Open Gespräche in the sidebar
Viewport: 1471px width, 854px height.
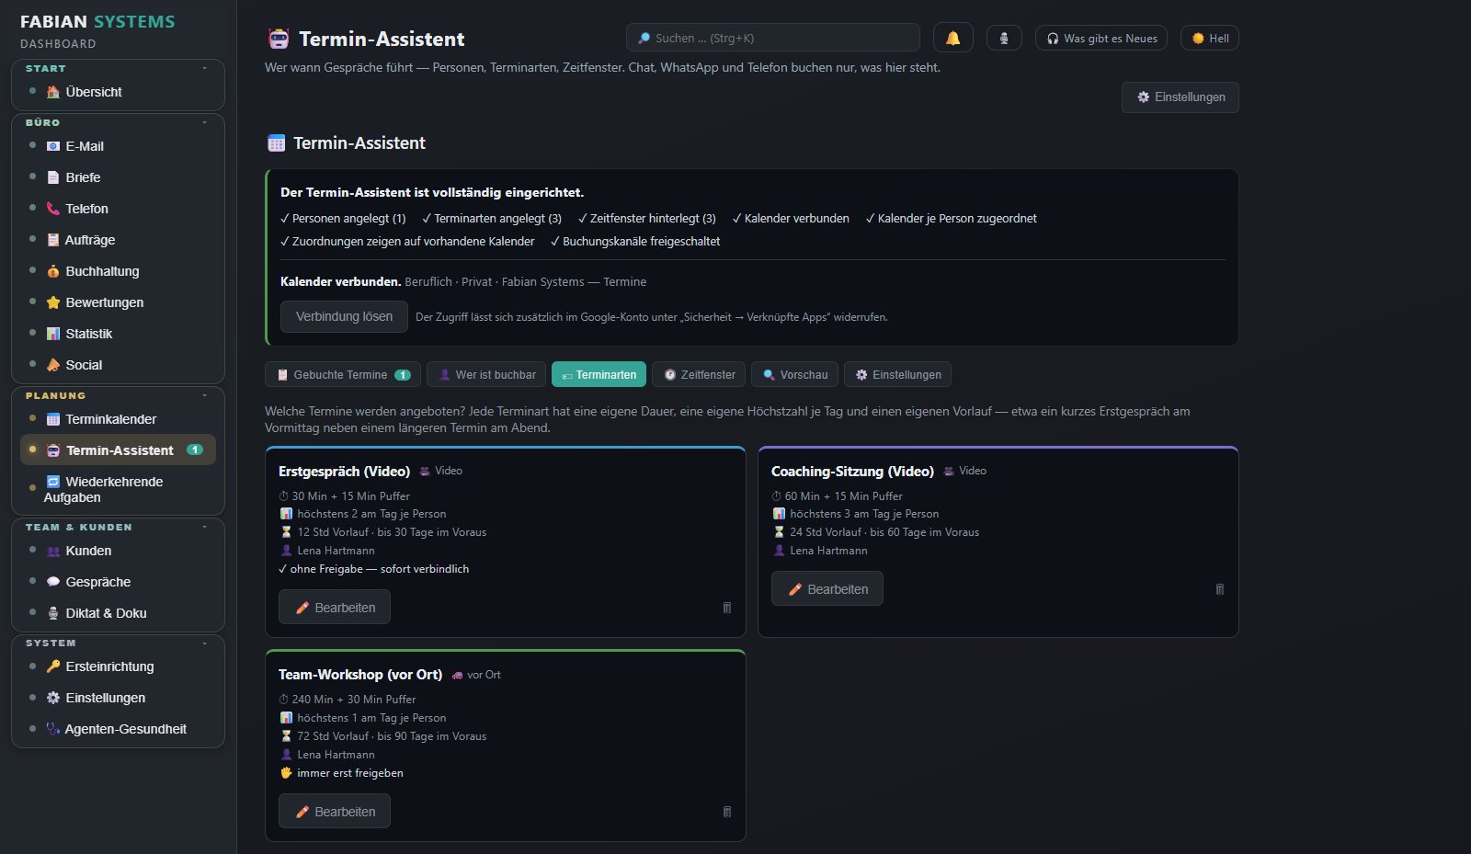pos(118,582)
